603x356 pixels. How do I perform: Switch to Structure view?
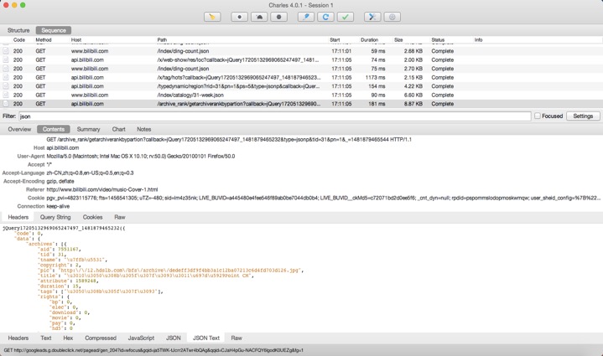tap(18, 30)
